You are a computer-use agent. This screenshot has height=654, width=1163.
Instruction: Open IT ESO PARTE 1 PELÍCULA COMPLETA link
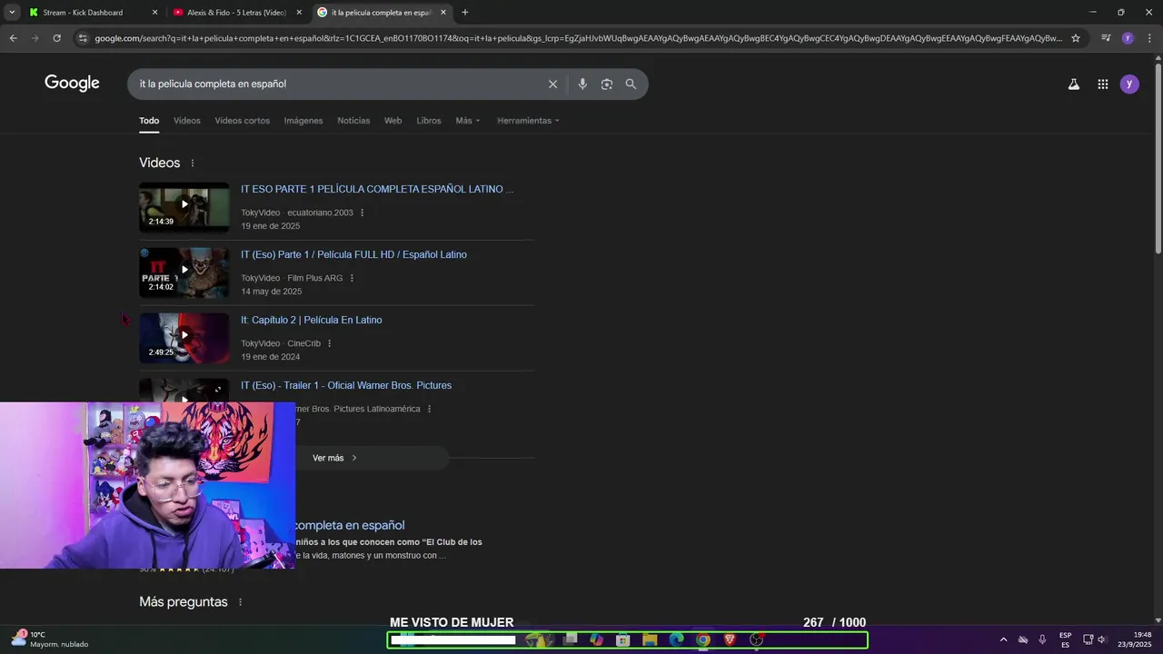click(377, 189)
